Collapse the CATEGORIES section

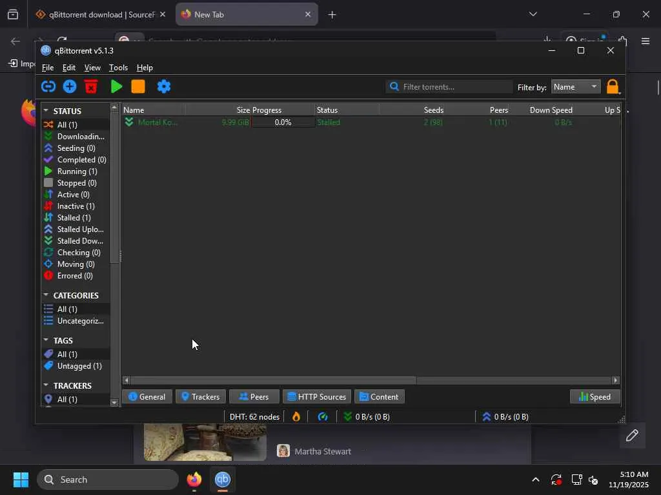(46, 295)
